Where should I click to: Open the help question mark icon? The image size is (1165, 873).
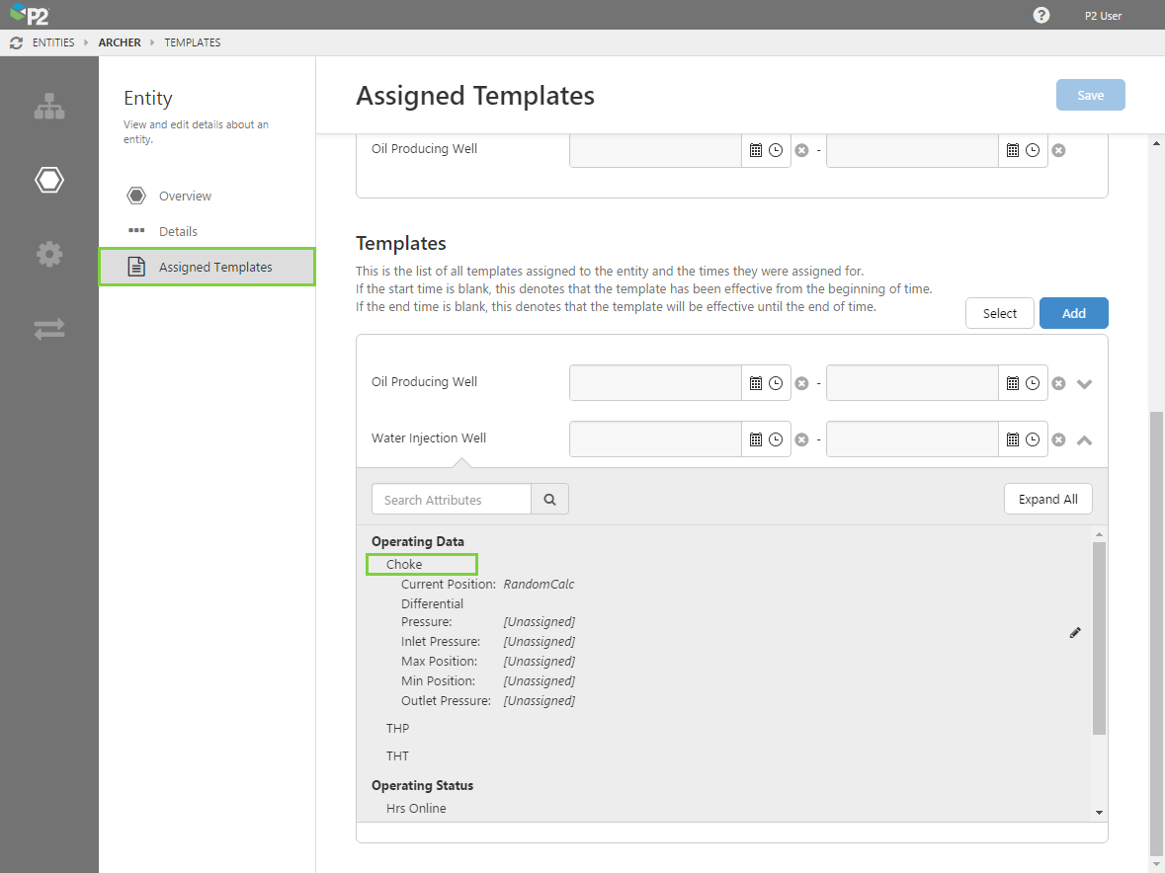pos(1041,16)
